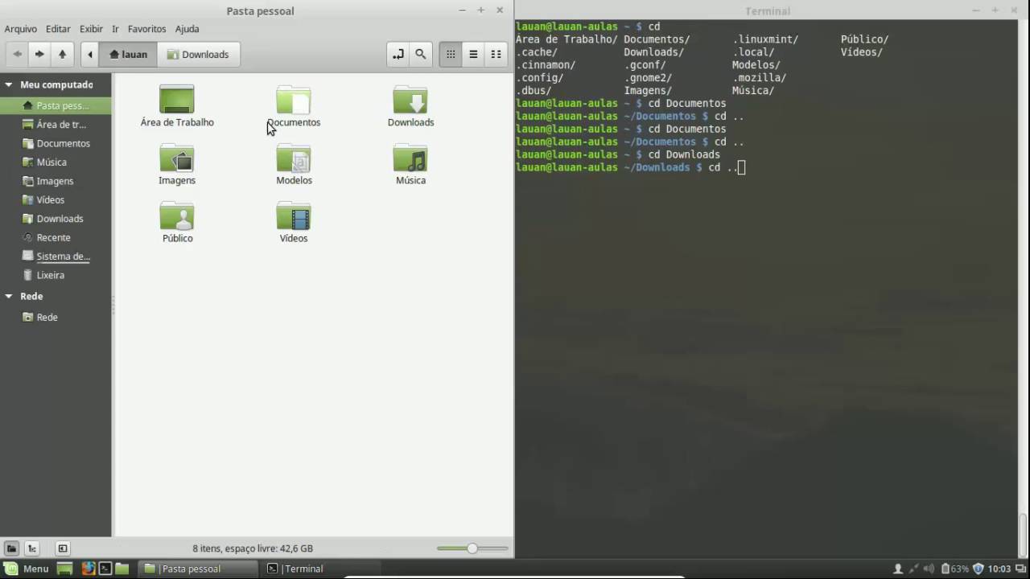Switch to icon view
This screenshot has width=1030, height=579.
pyautogui.click(x=451, y=55)
